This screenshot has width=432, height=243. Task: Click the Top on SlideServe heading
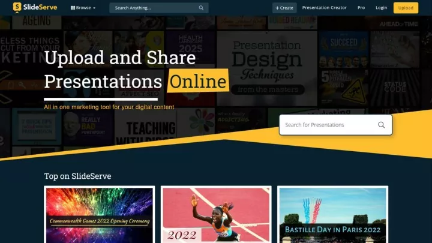click(x=77, y=176)
